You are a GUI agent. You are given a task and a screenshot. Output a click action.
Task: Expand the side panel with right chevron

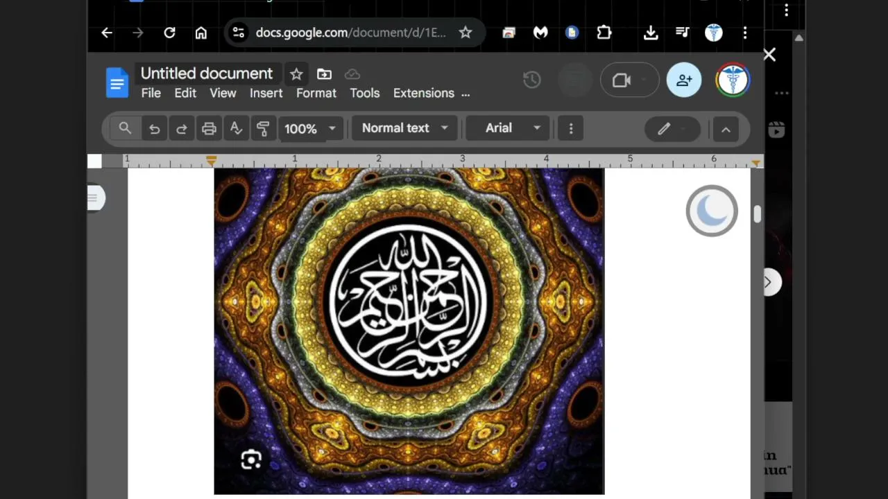[x=768, y=282]
